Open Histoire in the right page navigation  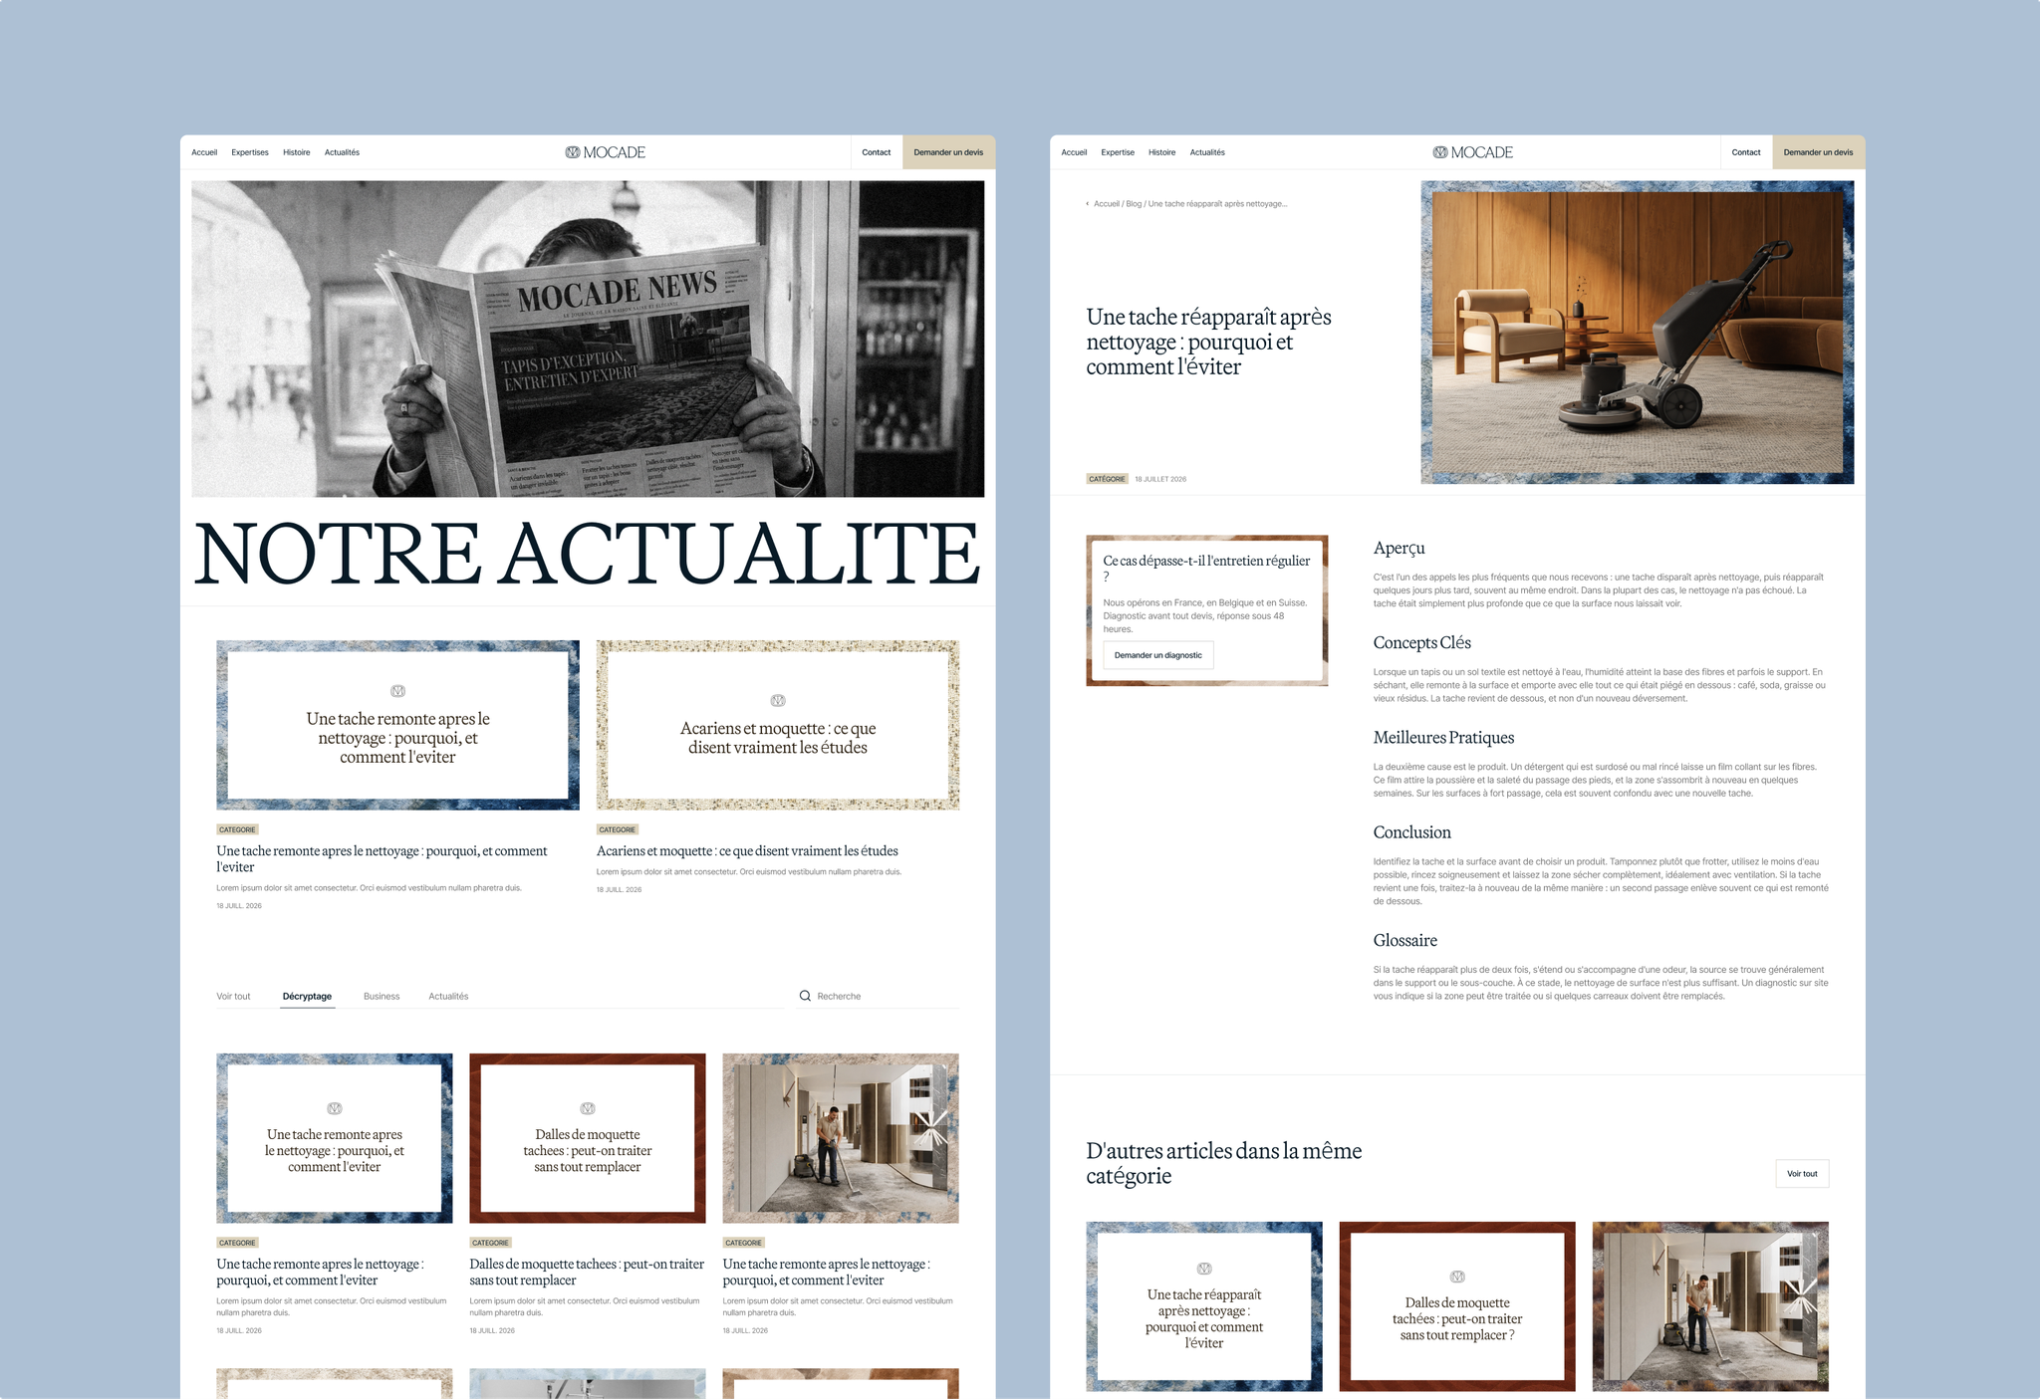point(1161,152)
